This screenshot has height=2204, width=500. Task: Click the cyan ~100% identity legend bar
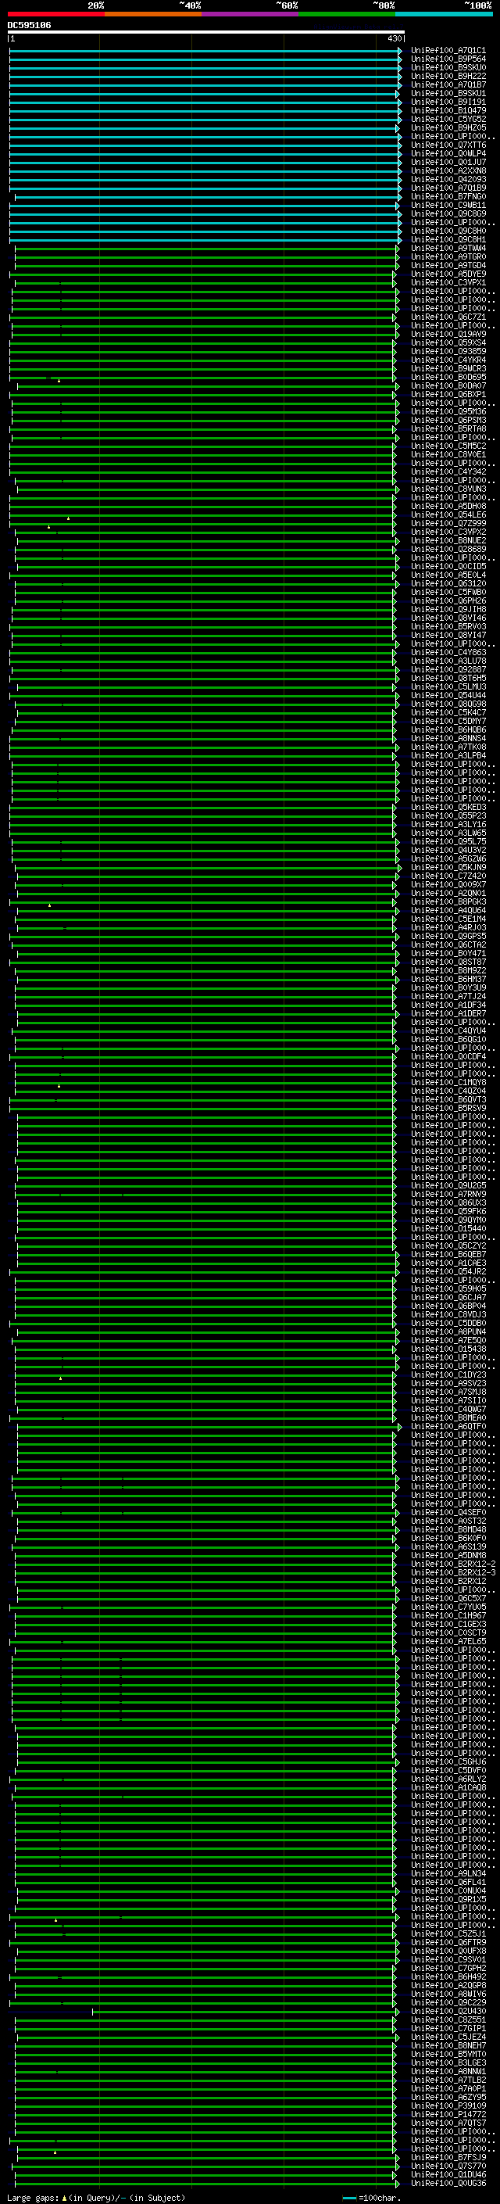point(445,14)
